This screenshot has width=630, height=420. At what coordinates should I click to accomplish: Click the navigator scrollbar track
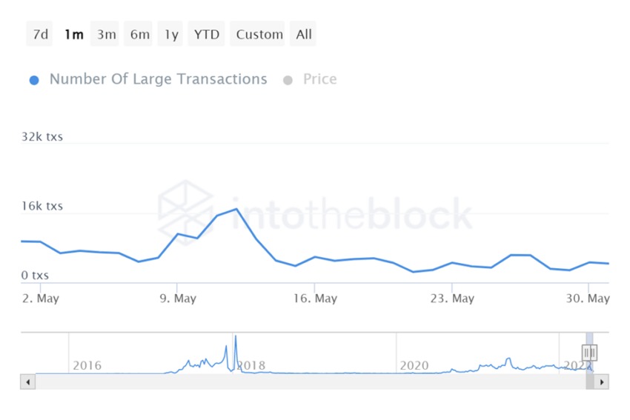[296, 382]
